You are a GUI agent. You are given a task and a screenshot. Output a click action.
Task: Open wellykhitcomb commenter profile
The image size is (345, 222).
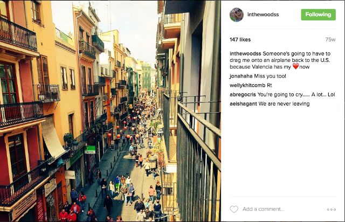247,85
